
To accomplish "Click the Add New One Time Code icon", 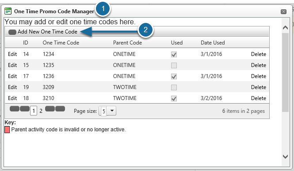I will coord(12,32).
